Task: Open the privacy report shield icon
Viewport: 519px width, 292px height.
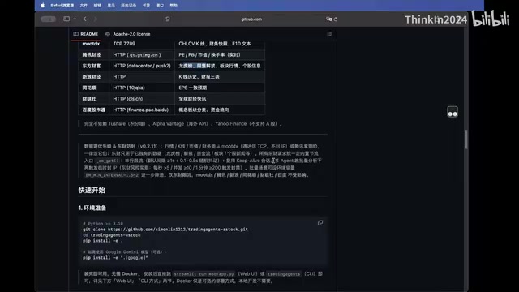Action: coord(168,19)
